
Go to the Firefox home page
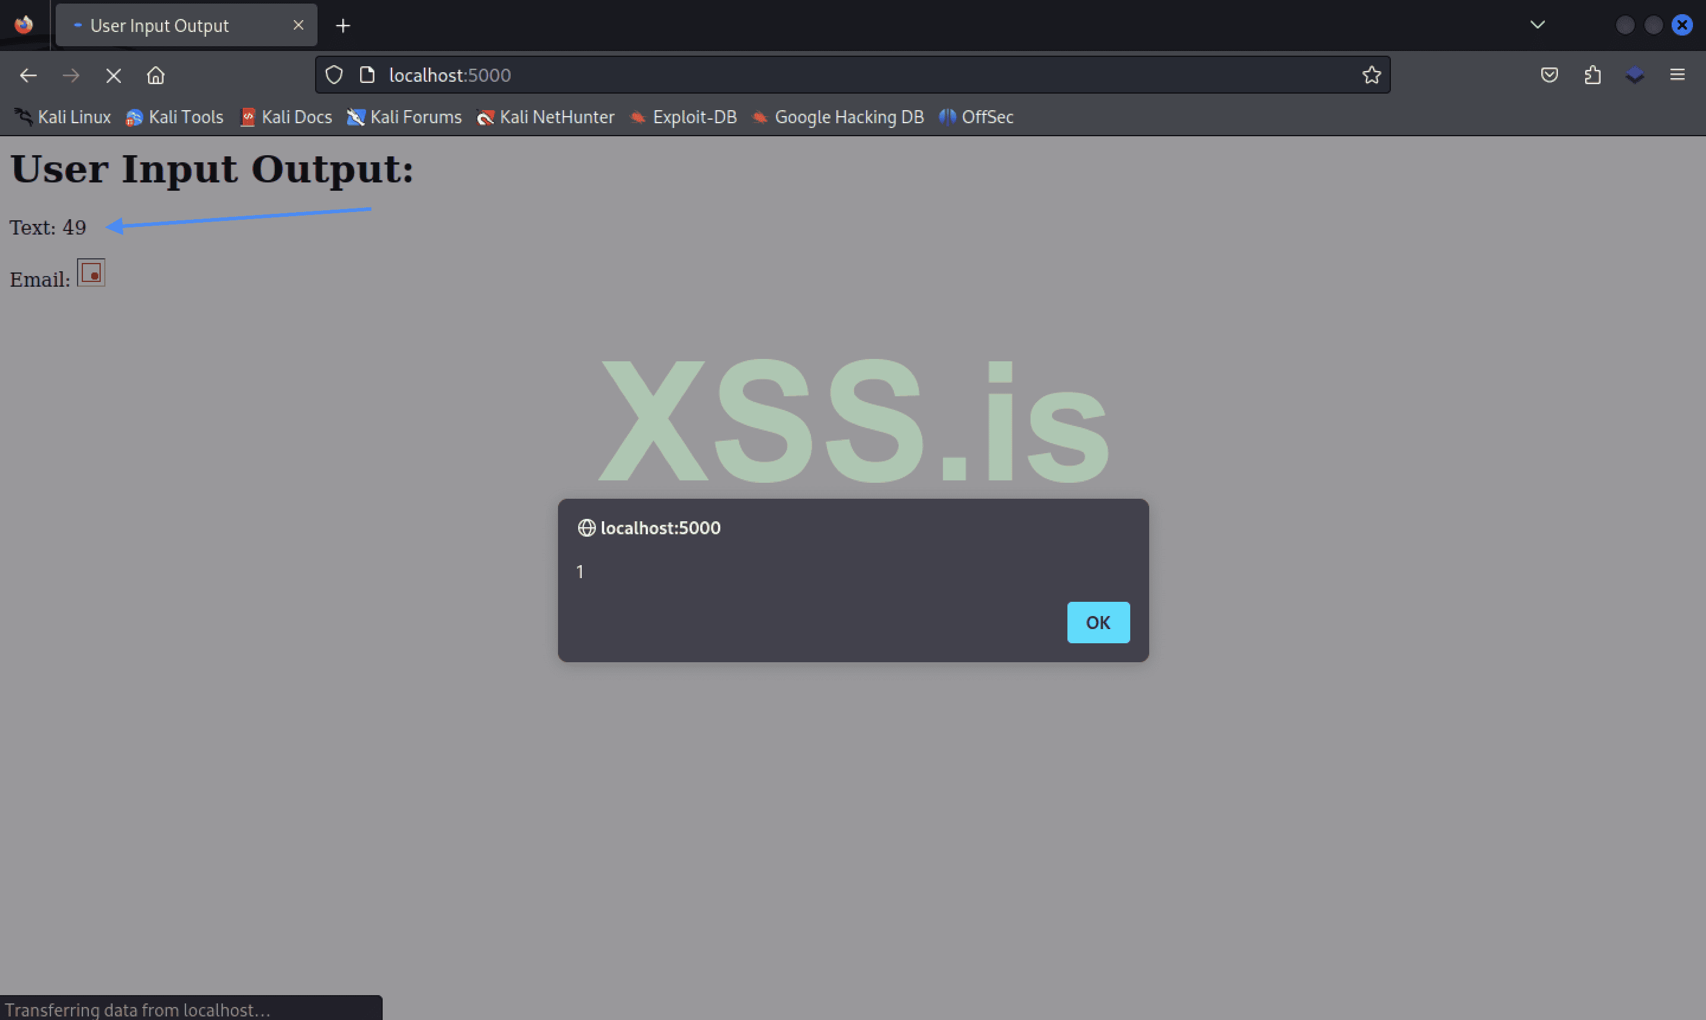155,75
